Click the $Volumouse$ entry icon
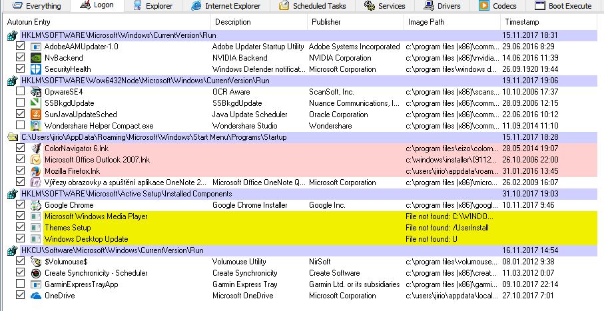 click(36, 262)
